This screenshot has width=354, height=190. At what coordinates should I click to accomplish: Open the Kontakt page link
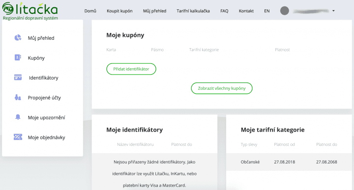point(246,11)
